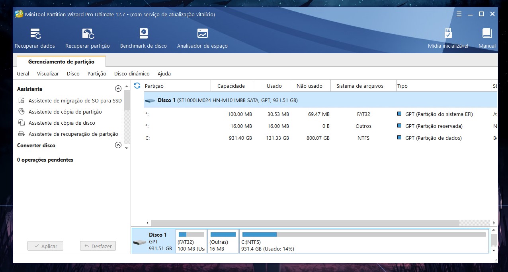Click the 69.47 MB unused value
The height and width of the screenshot is (272, 508).
pos(319,114)
